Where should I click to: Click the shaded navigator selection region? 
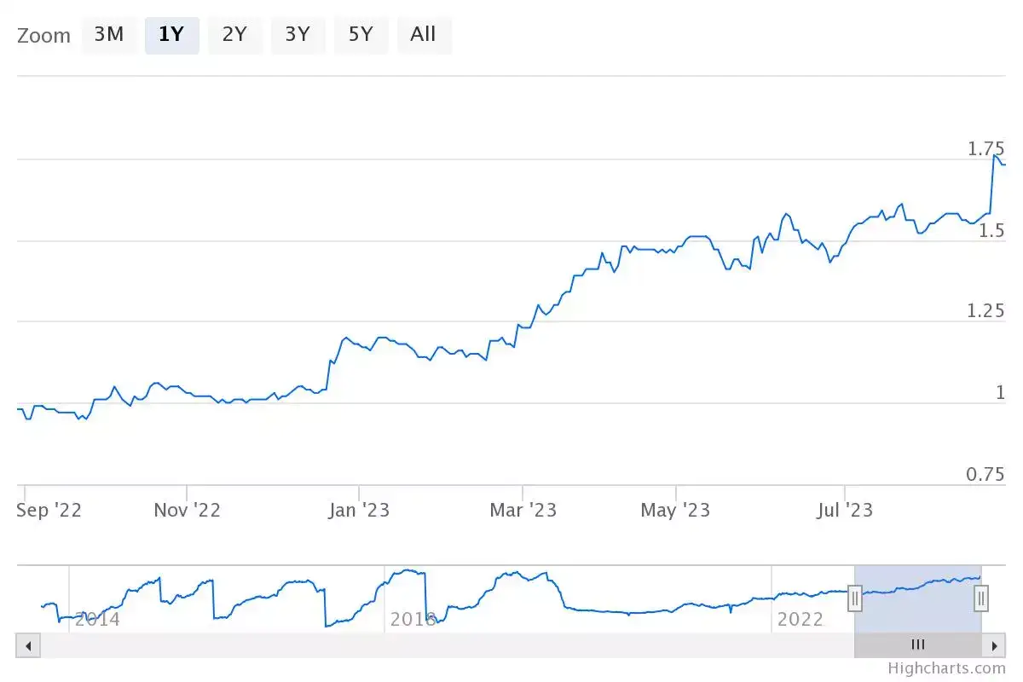918,597
